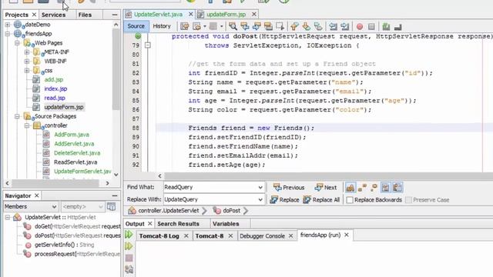
Task: Click the Stop Macro Recording square icon
Action: click(x=371, y=26)
